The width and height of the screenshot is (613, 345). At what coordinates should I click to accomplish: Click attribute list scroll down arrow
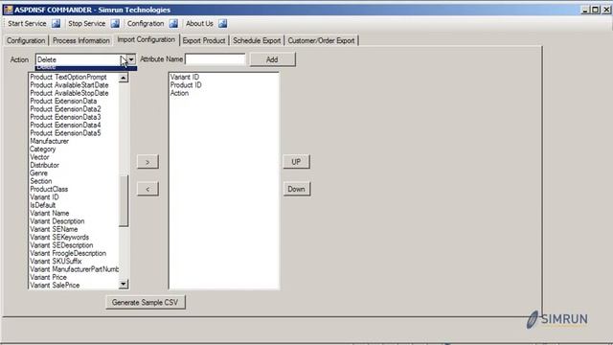(124, 284)
